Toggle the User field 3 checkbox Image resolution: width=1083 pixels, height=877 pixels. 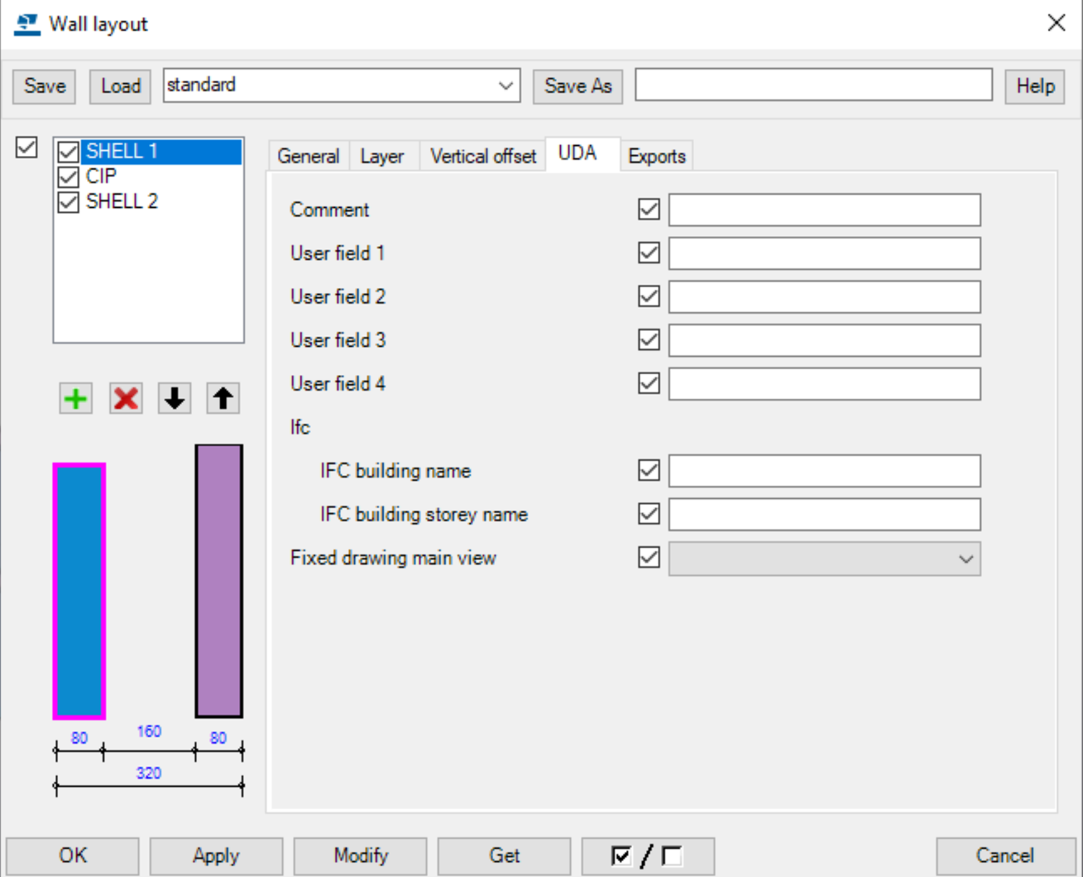(x=649, y=340)
